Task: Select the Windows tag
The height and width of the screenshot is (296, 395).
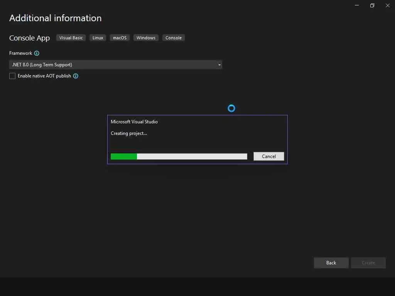Action: [x=146, y=38]
